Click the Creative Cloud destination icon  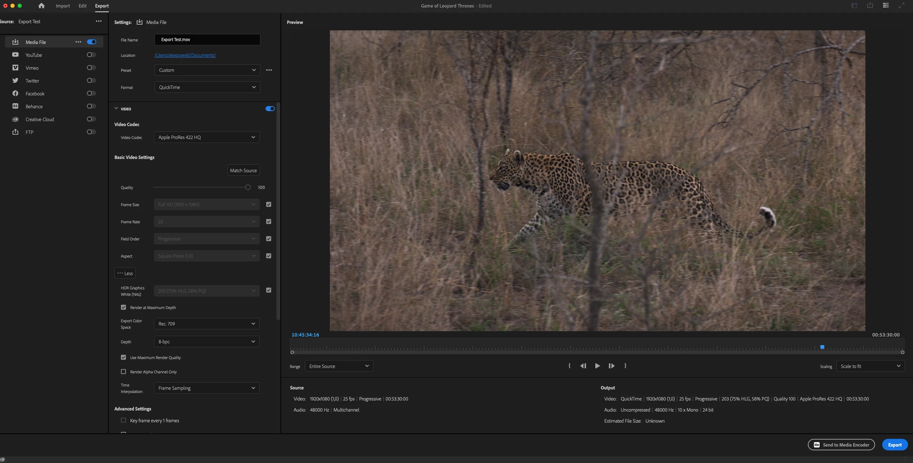[15, 119]
